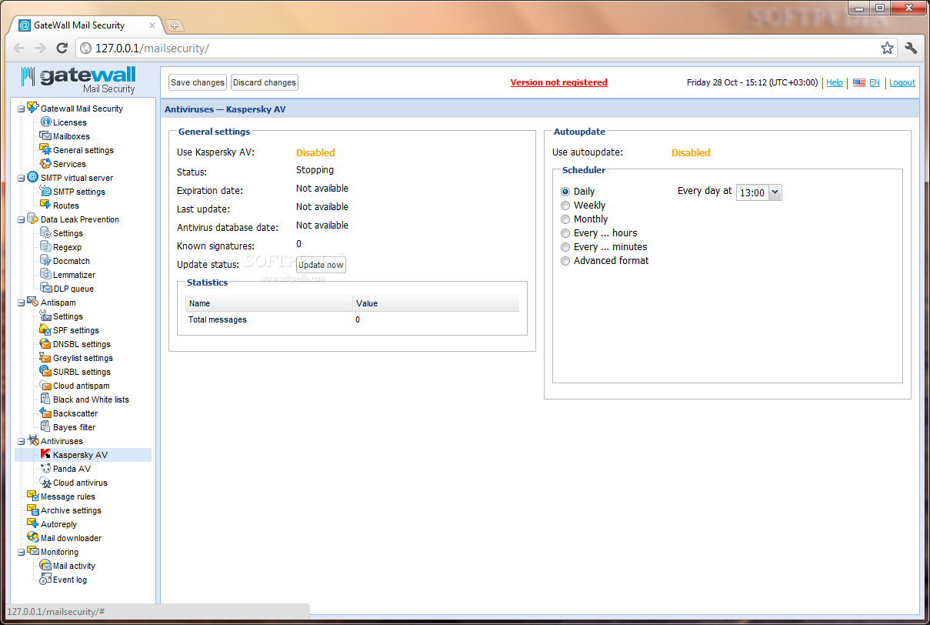Click the SPF settings icon
Screen dimensions: 930x625
pyautogui.click(x=45, y=330)
